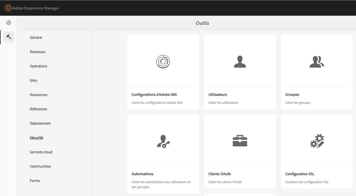Click 'Gérer les autorisations des utilisateurs' description
The width and height of the screenshot is (356, 196).
(161, 185)
